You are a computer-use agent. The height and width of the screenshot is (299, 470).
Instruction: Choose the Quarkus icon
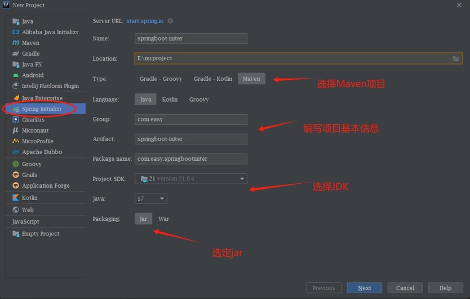tap(16, 120)
